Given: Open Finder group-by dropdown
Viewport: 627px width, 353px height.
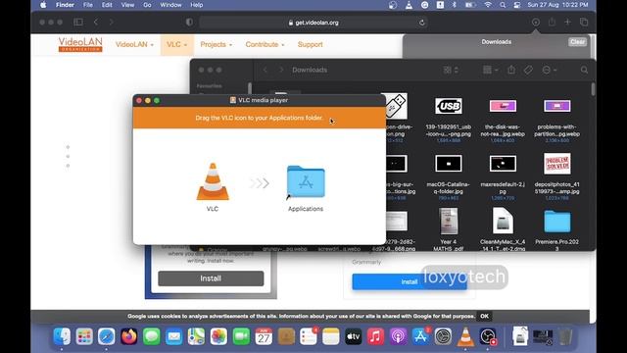Looking at the screenshot, I should [x=490, y=70].
